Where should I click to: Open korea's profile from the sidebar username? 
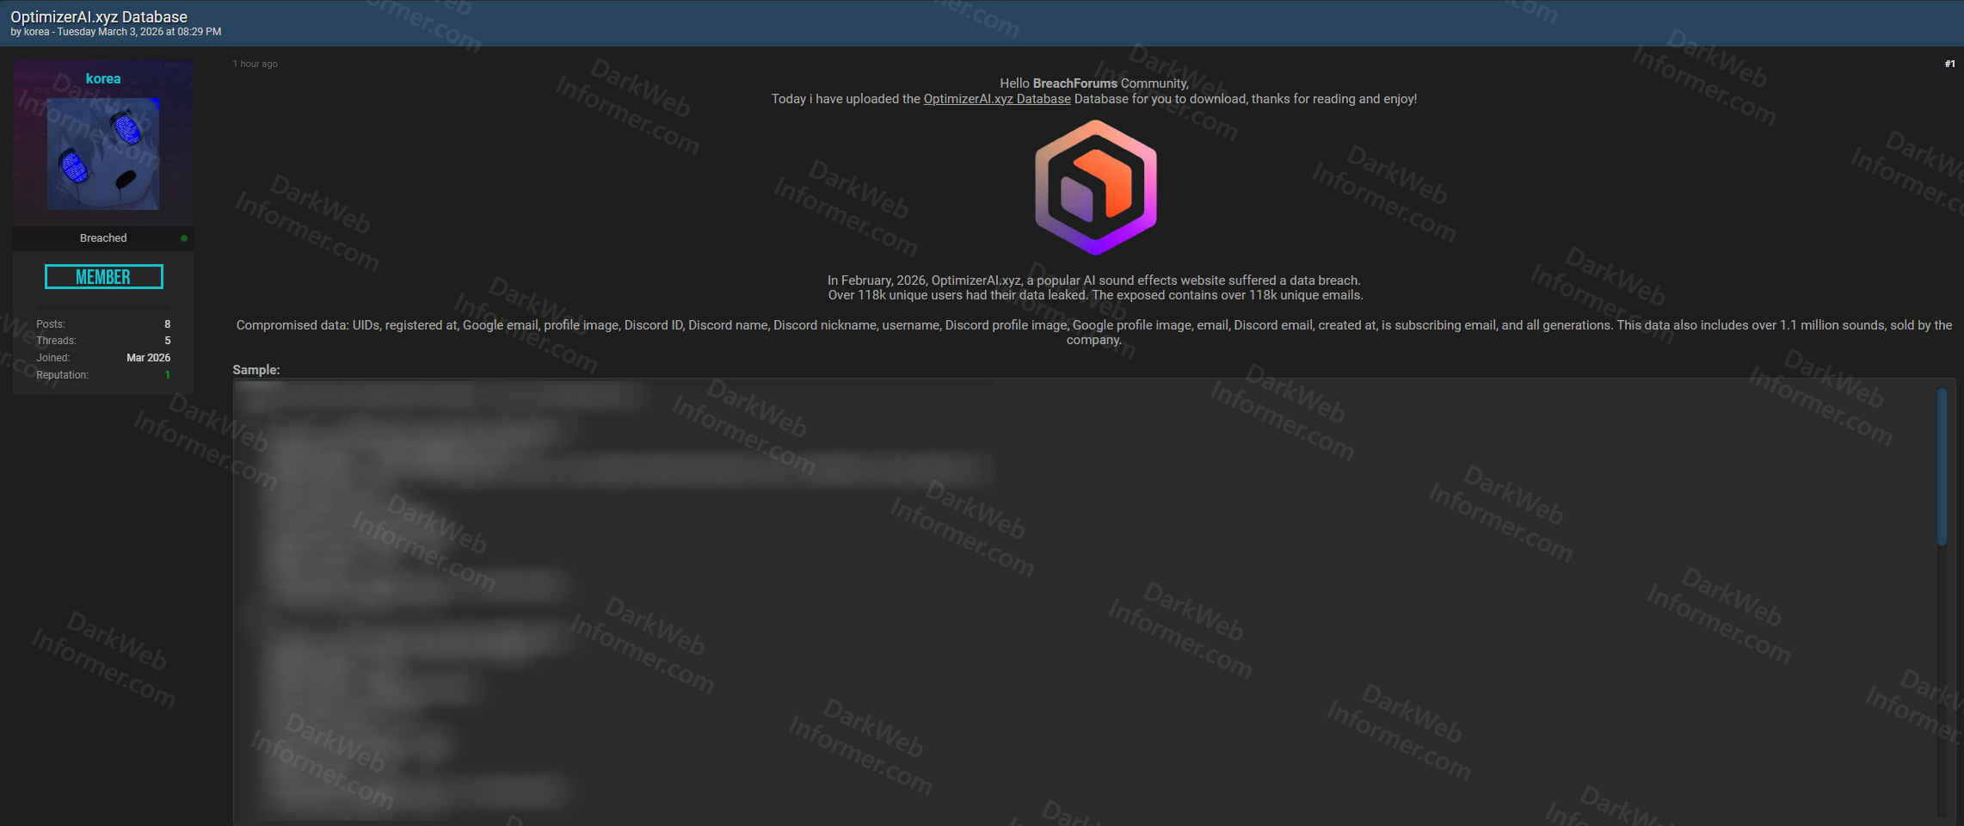(102, 78)
